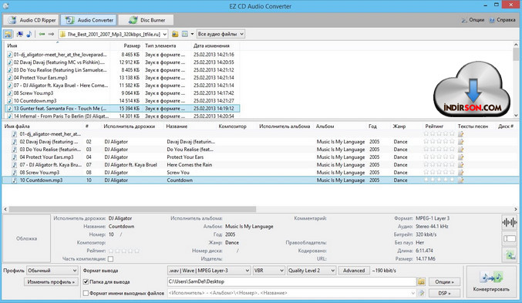The width and height of the screenshot is (522, 303).
Task: Go forward with the gray right arrow
Action: [51, 34]
